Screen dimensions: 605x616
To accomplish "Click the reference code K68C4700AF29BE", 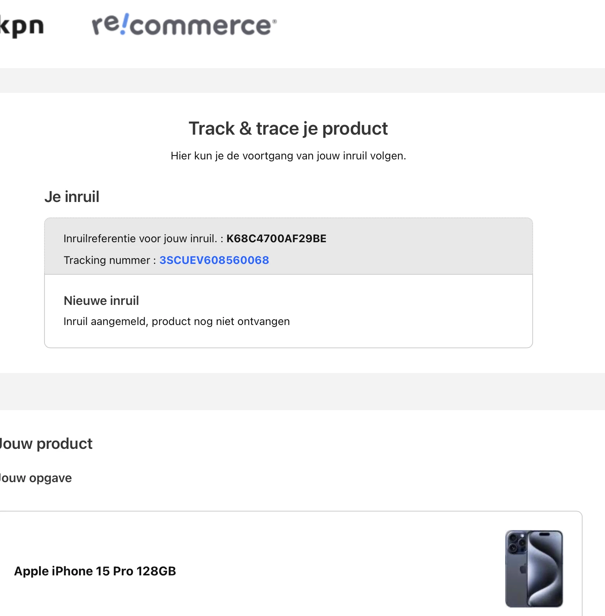I will point(276,238).
